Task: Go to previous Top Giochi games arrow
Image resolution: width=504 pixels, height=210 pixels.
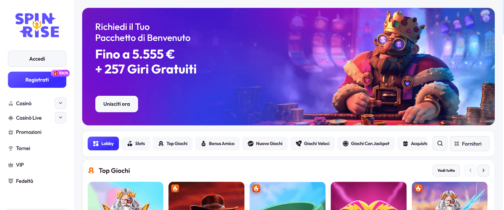Action: 470,171
